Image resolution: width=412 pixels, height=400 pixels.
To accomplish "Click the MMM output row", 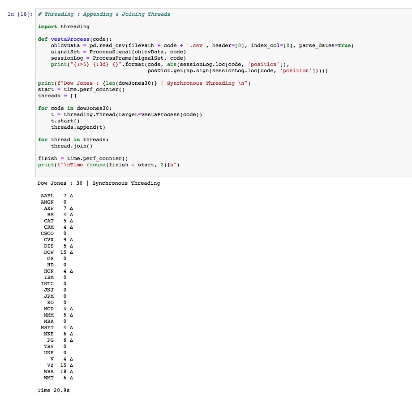I will (x=58, y=315).
